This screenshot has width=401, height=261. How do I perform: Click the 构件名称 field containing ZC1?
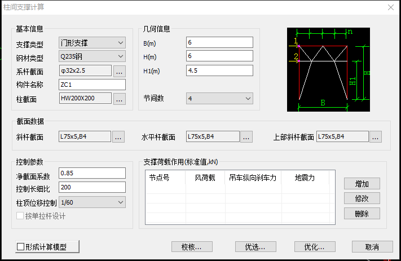click(92, 85)
